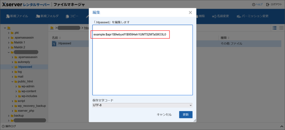The width and height of the screenshot is (285, 130).
Task: Click the Maildir.1 folder icon
Action: [12, 43]
